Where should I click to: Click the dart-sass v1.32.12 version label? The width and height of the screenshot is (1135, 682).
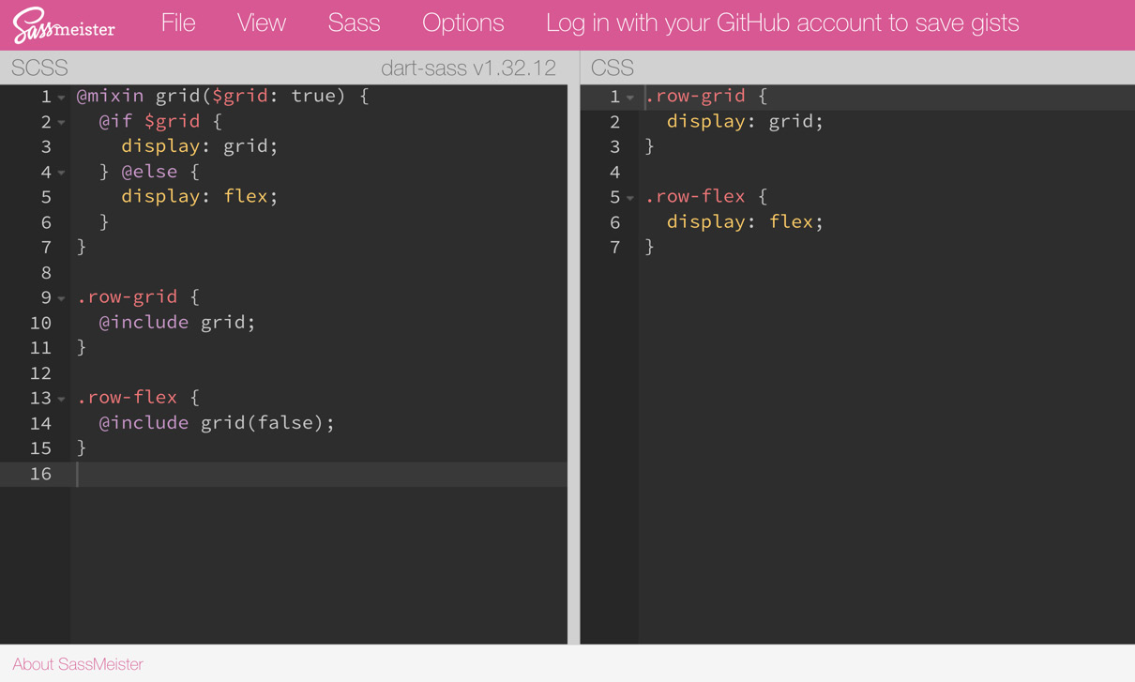468,68
